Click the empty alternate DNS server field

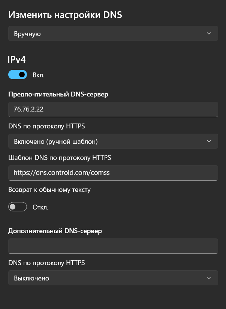(113, 246)
